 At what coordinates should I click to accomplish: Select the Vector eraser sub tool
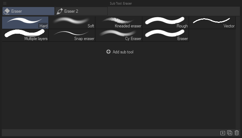tap(212, 23)
